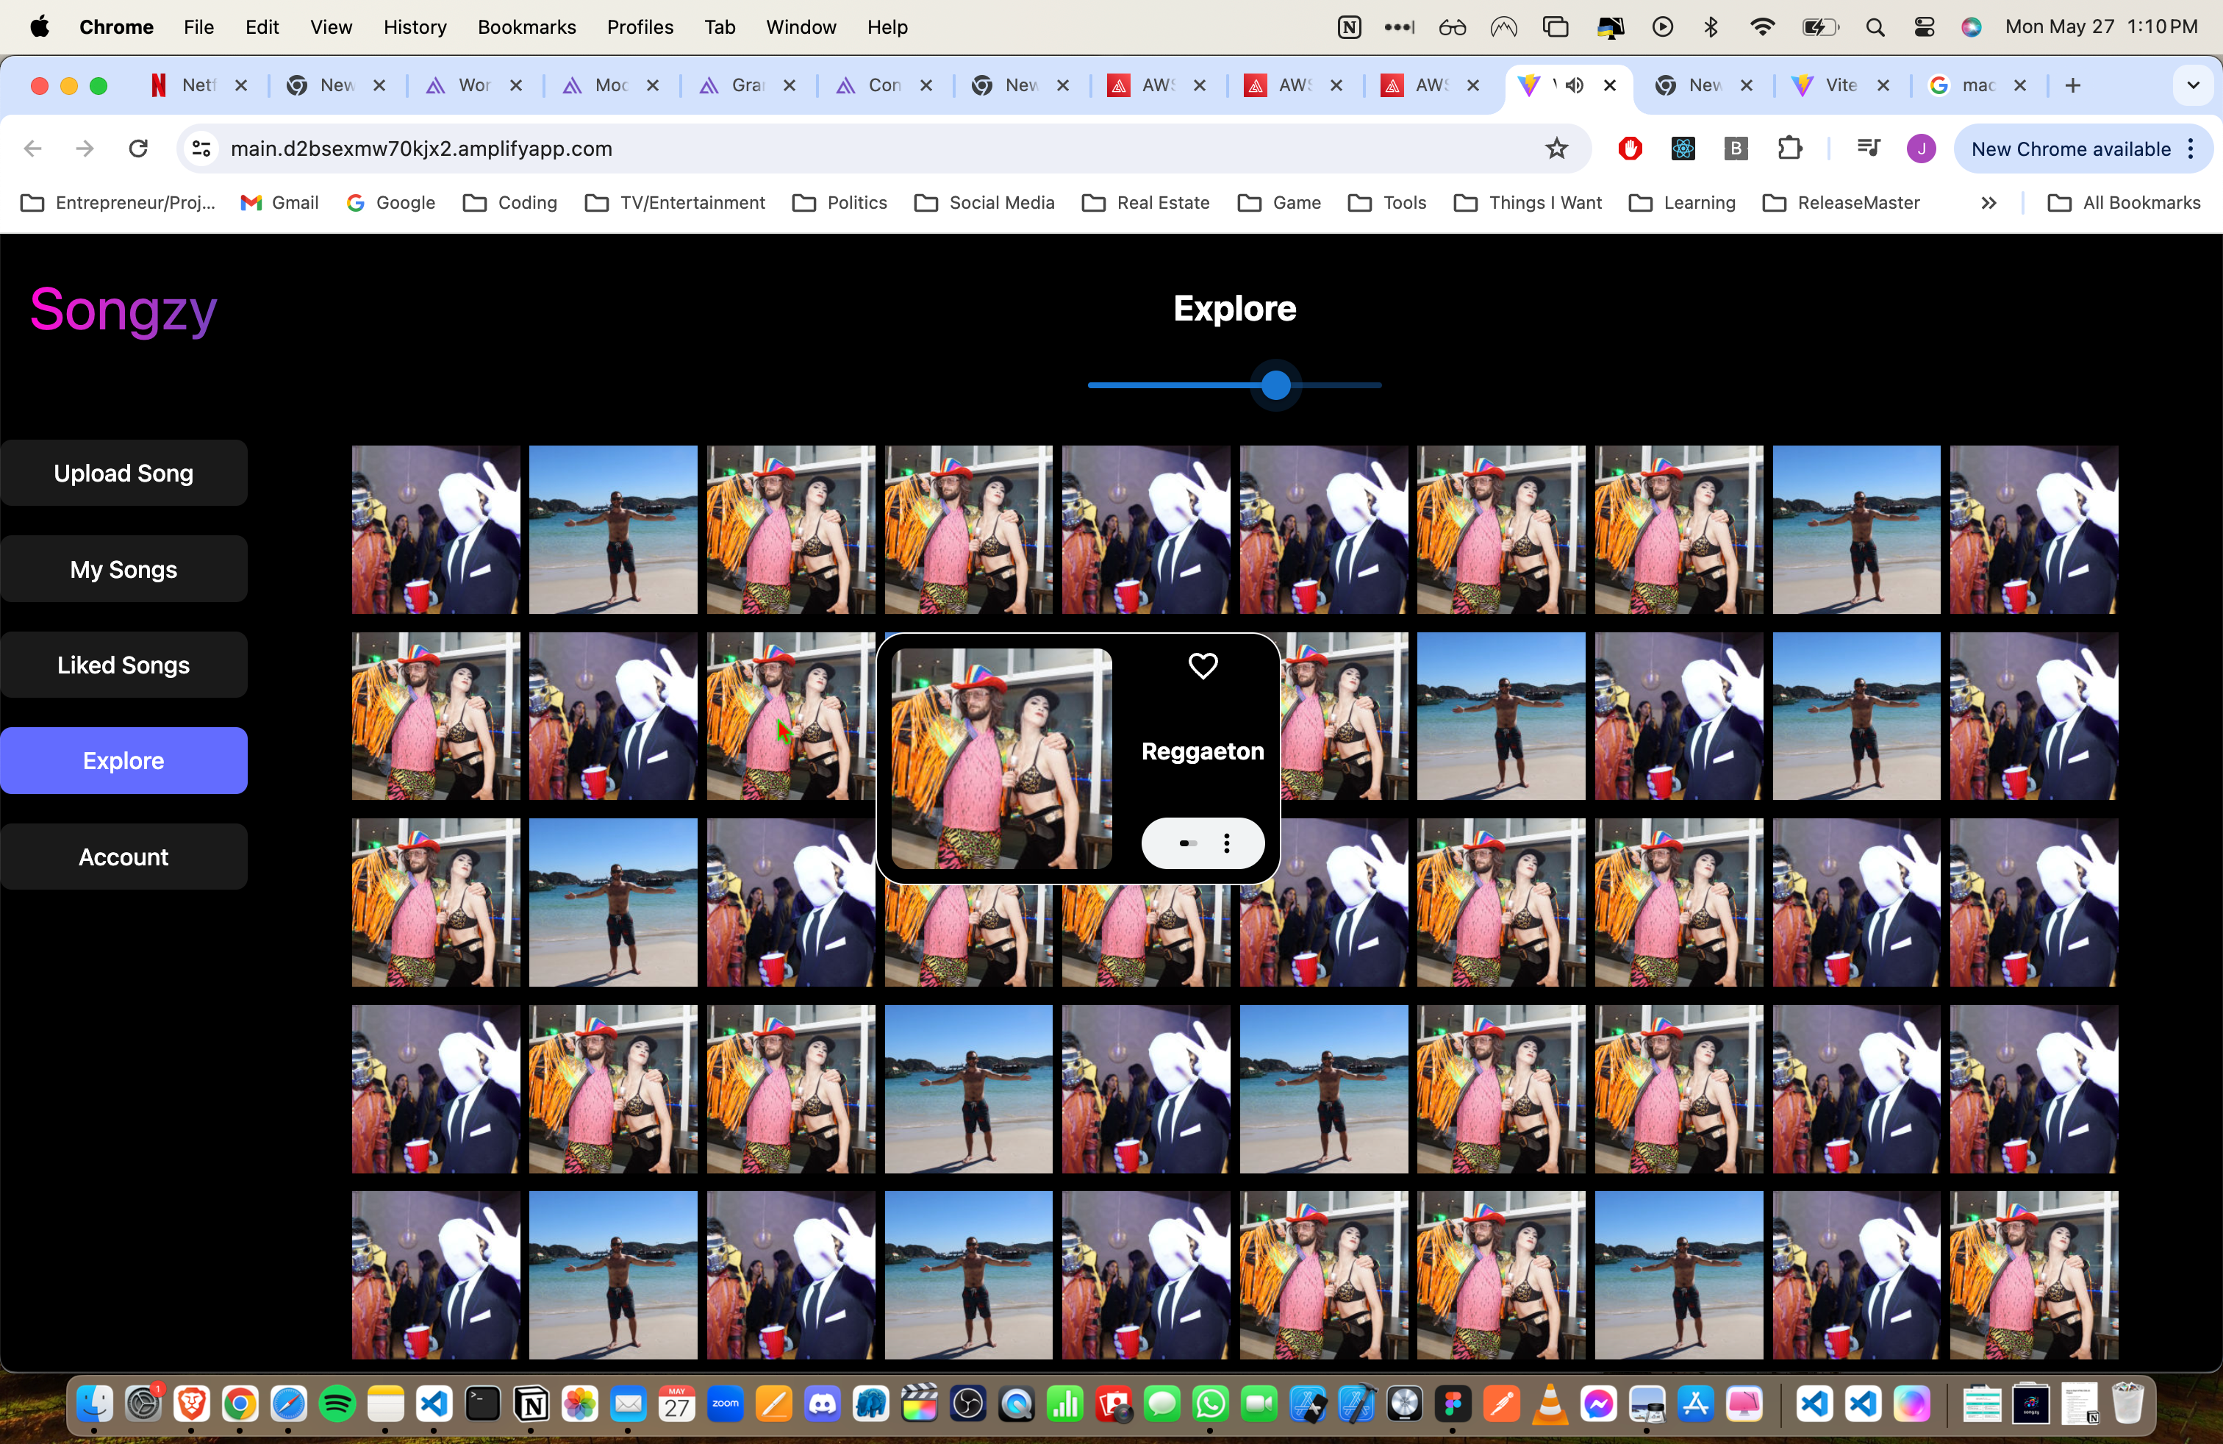View site information icon in address bar
The height and width of the screenshot is (1444, 2223).
201,149
